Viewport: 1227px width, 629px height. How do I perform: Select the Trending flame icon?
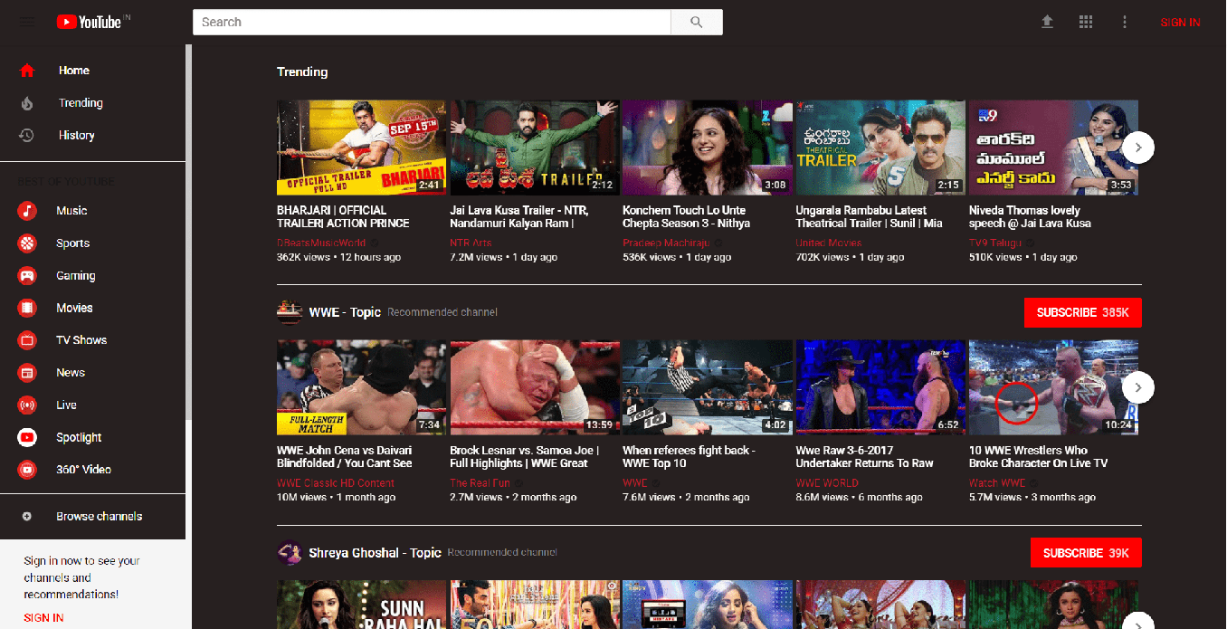[x=27, y=103]
